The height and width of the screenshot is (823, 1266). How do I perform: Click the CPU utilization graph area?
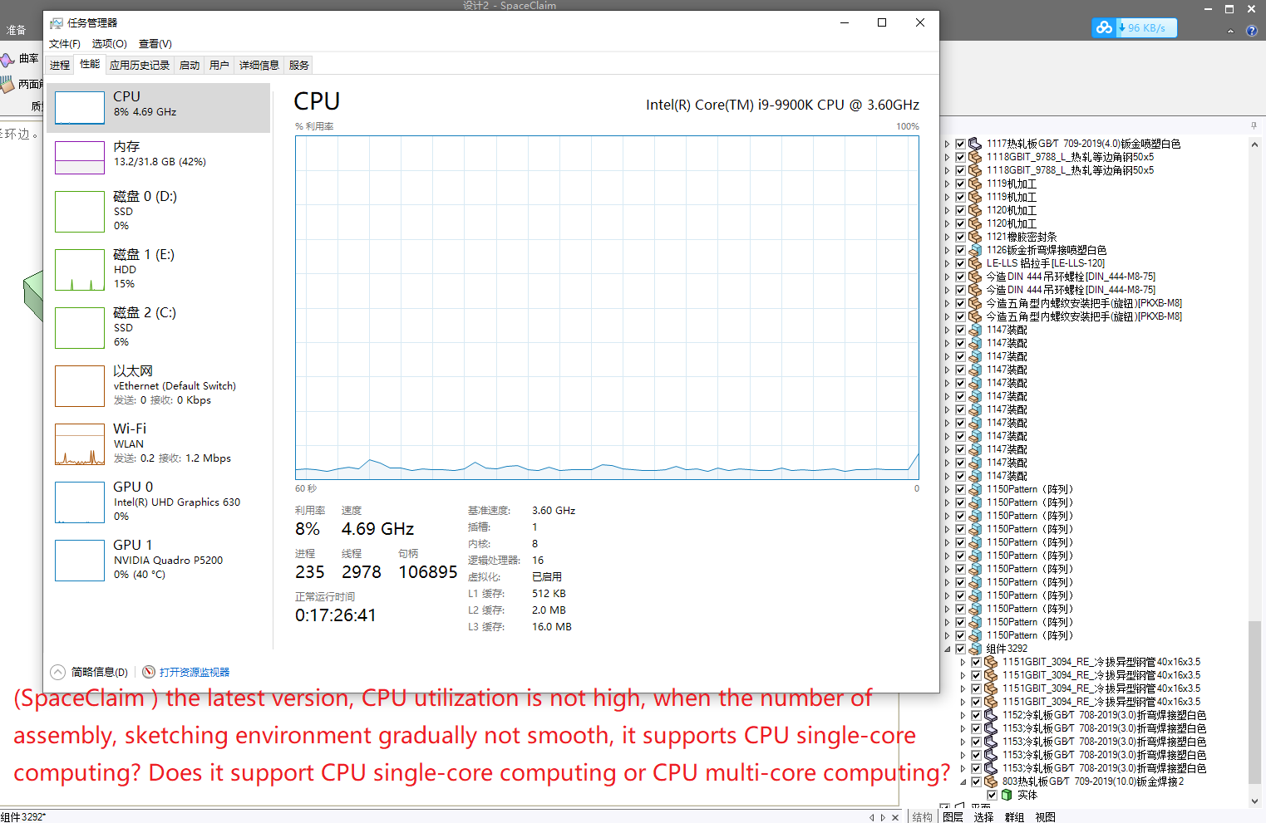(x=607, y=307)
